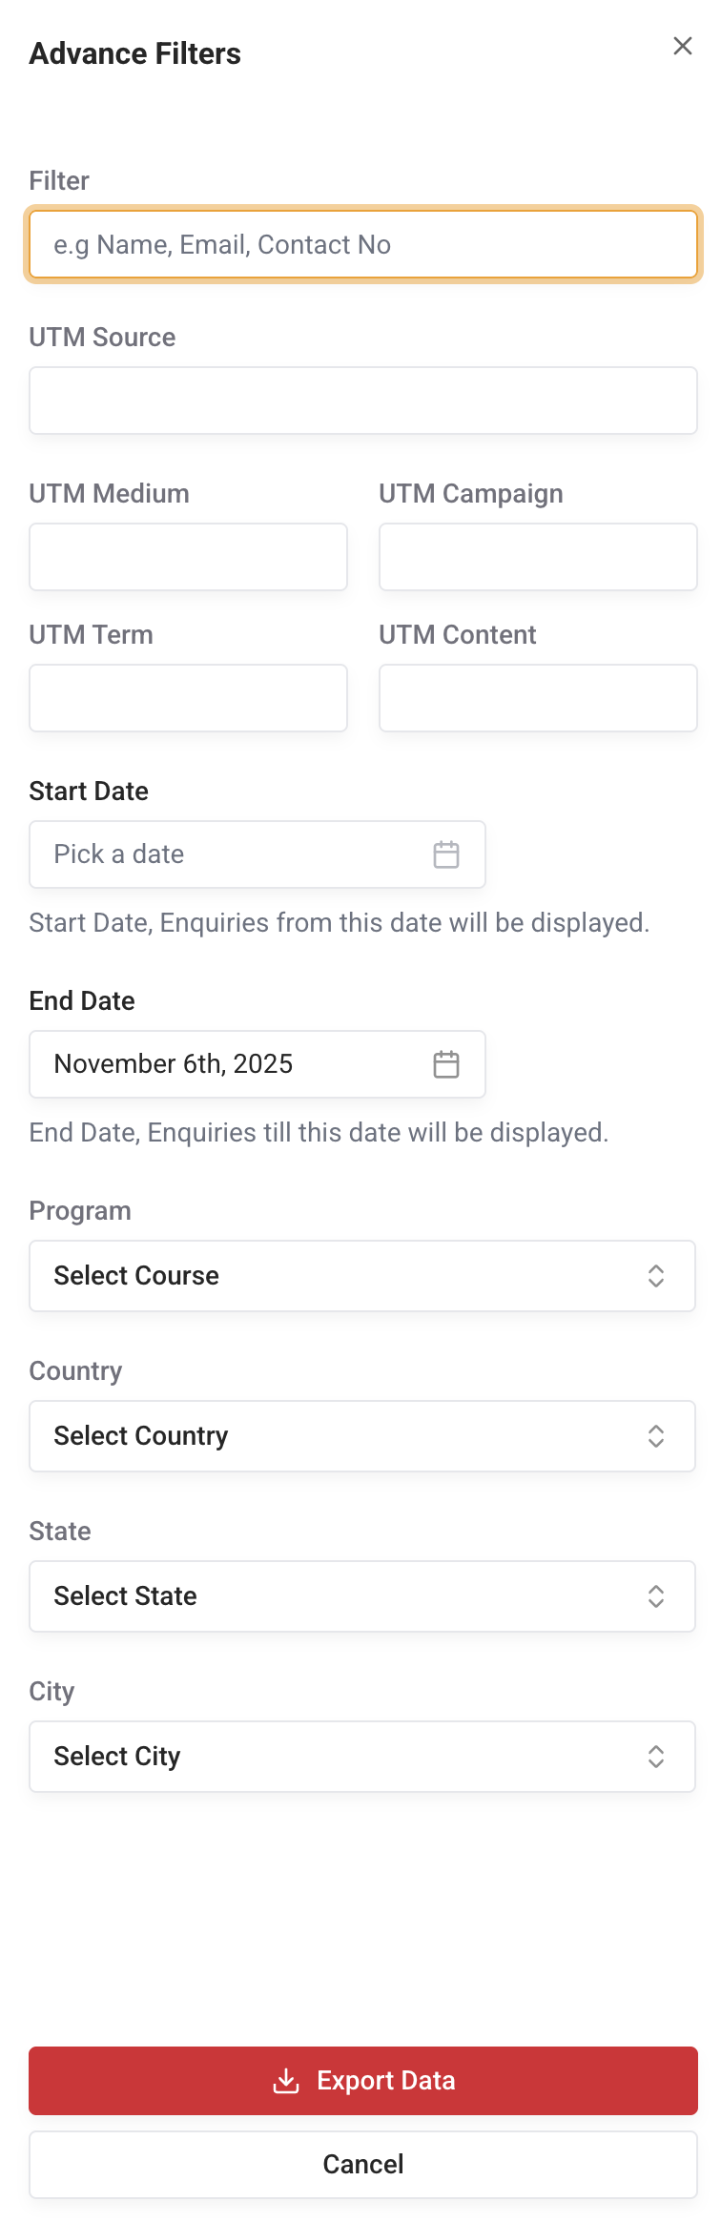Open the Pick a date start picker
This screenshot has width=721, height=2222.
point(229,854)
